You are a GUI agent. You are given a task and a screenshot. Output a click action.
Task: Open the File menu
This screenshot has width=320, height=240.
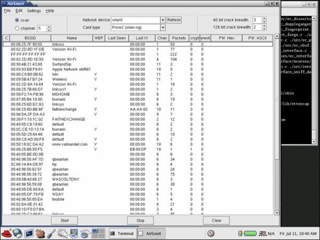pyautogui.click(x=7, y=11)
